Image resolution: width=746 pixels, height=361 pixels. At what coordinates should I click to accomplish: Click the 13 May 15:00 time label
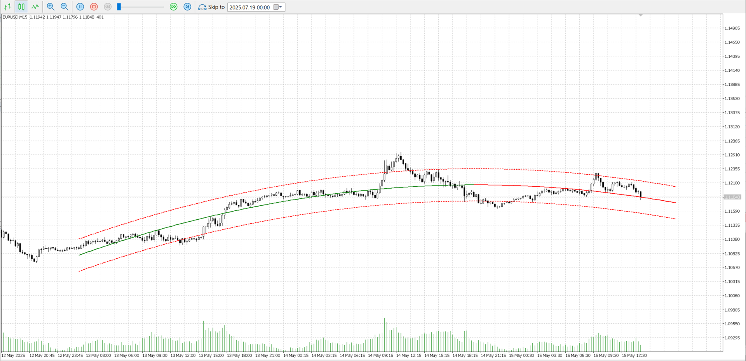pos(211,356)
